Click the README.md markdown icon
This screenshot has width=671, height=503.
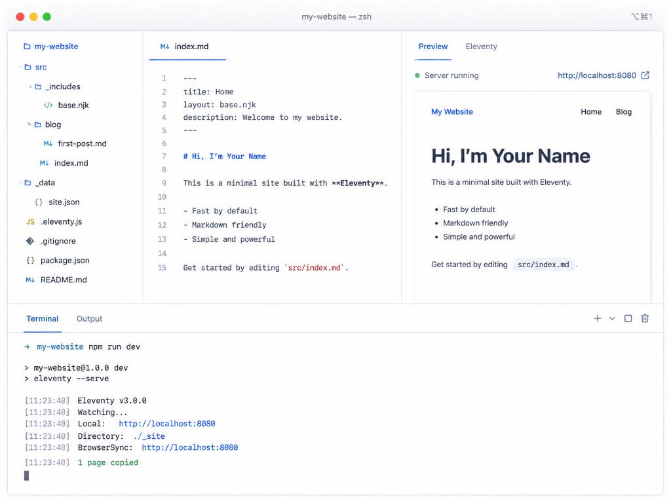30,280
